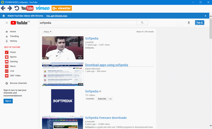The image size is (212, 129).
Task: Click the History hourglass icon
Action: tap(7, 41)
